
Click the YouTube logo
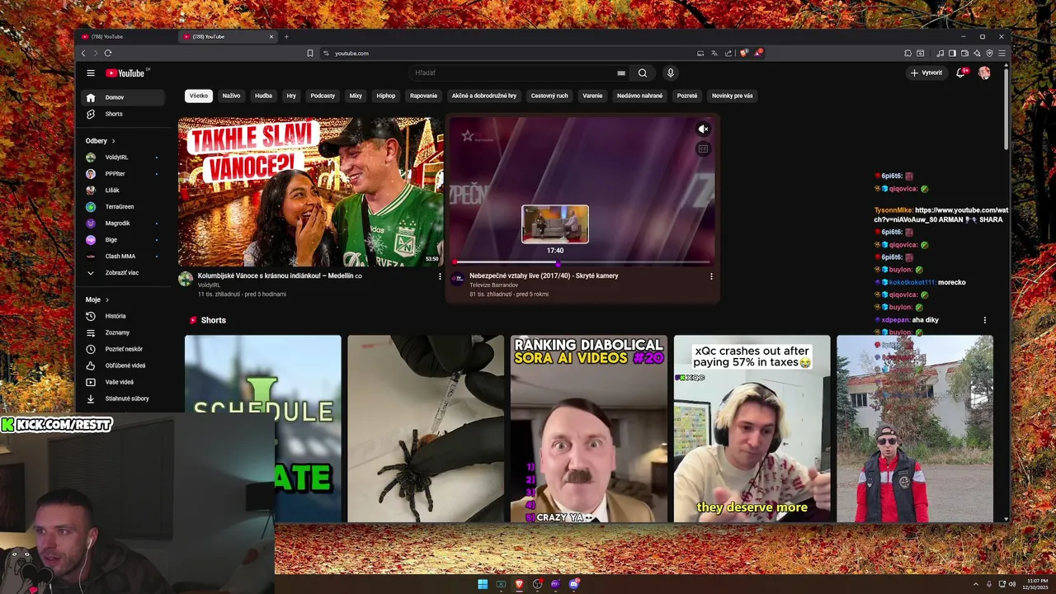[125, 73]
